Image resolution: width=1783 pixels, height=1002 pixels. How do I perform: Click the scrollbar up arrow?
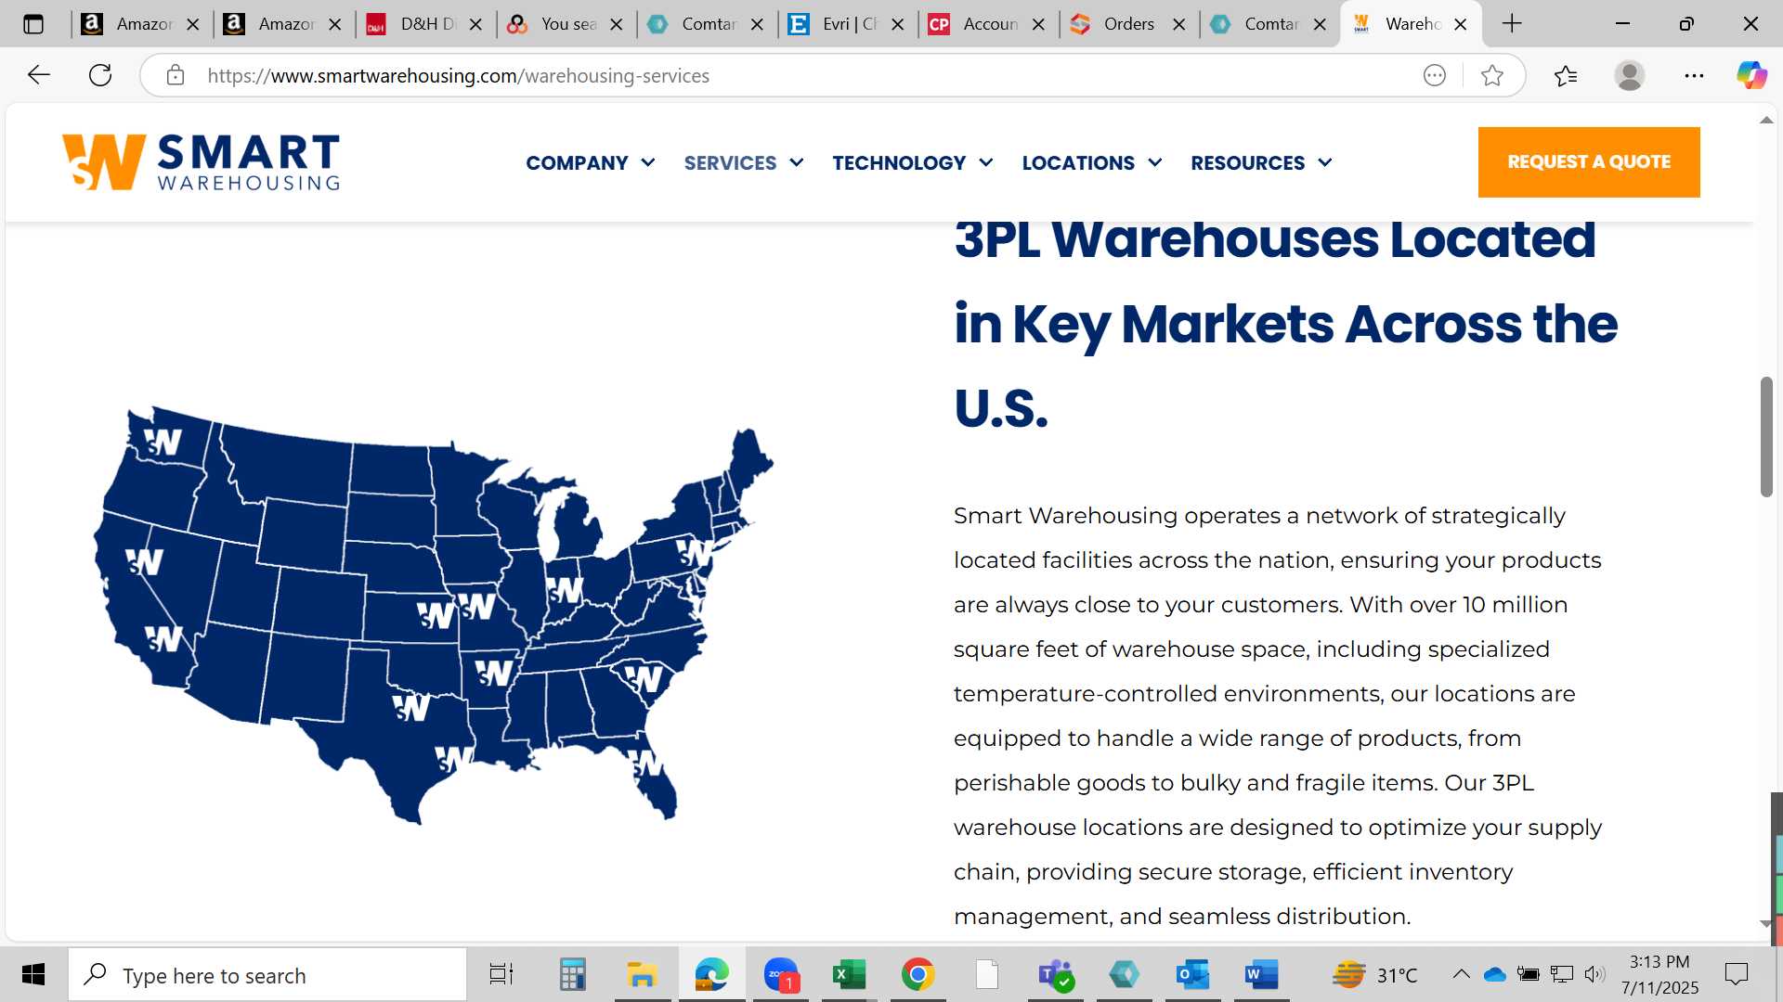click(1766, 121)
